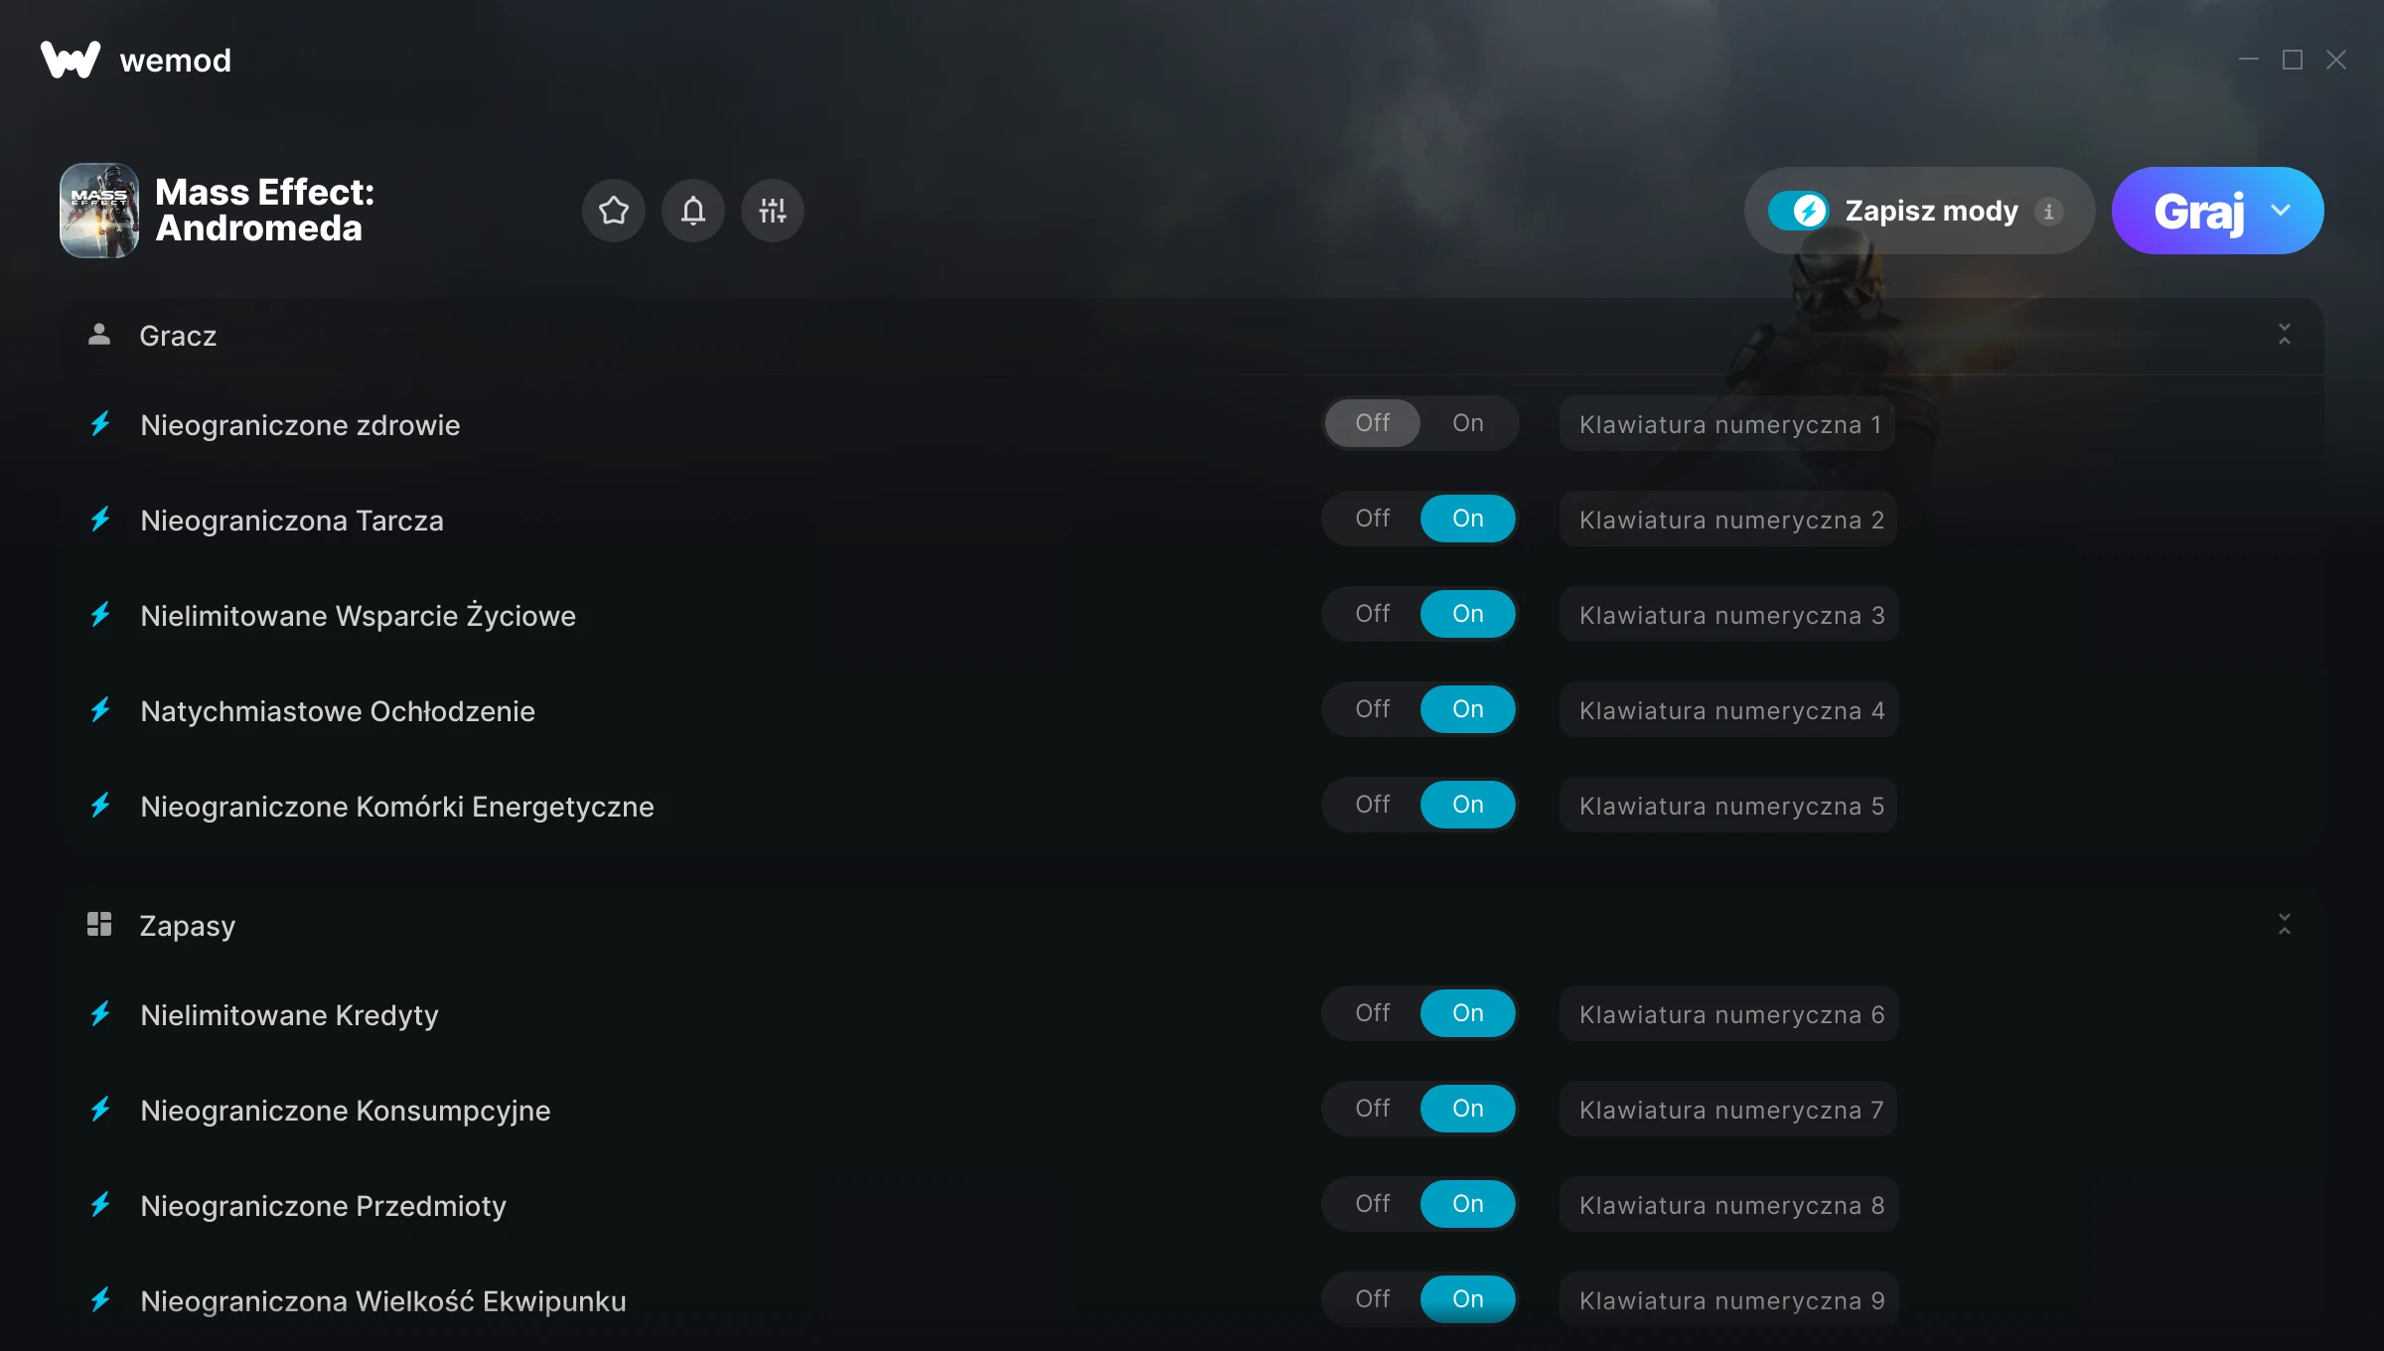This screenshot has width=2384, height=1351.
Task: Open the mod settings sliders icon
Action: pyautogui.click(x=772, y=211)
